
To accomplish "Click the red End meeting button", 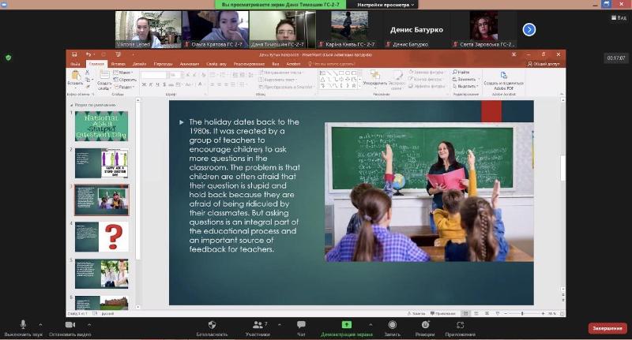I will pyautogui.click(x=608, y=328).
